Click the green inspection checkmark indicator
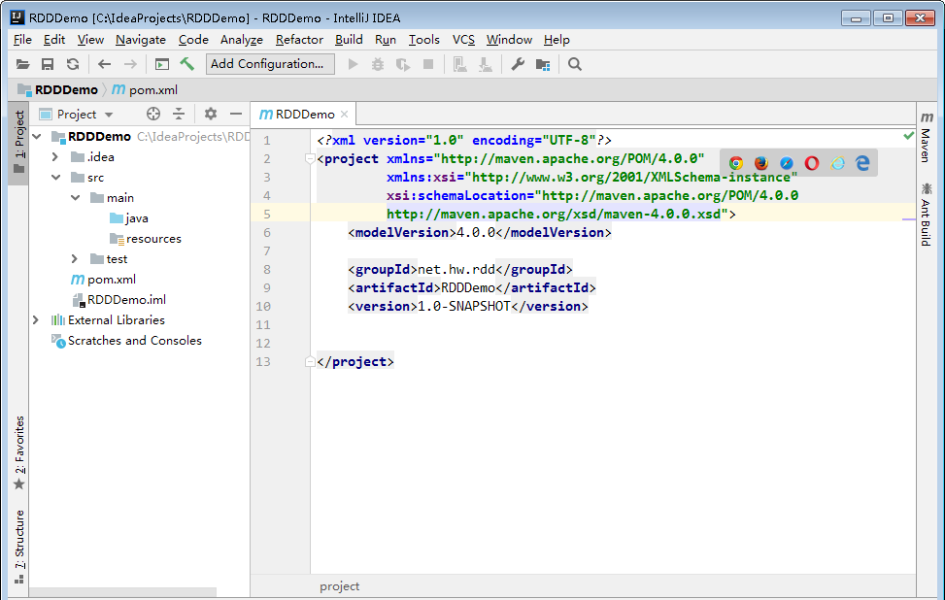The width and height of the screenshot is (945, 600). coord(908,136)
